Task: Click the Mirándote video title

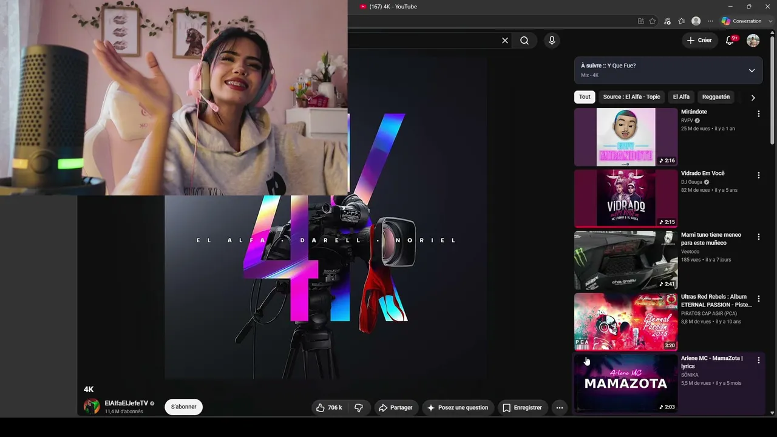Action: pos(694,112)
